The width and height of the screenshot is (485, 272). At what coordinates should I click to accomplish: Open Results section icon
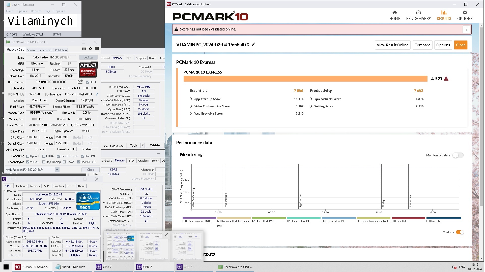[444, 13]
